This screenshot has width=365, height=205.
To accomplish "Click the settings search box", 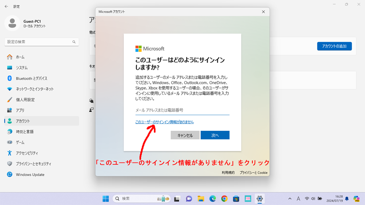I will point(41,42).
